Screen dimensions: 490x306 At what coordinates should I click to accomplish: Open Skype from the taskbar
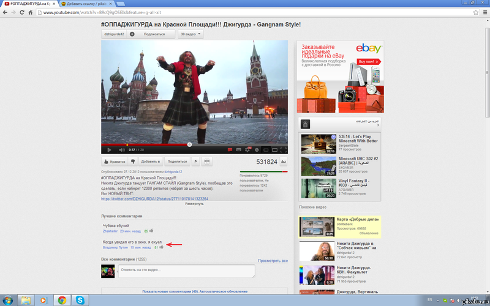click(80, 300)
